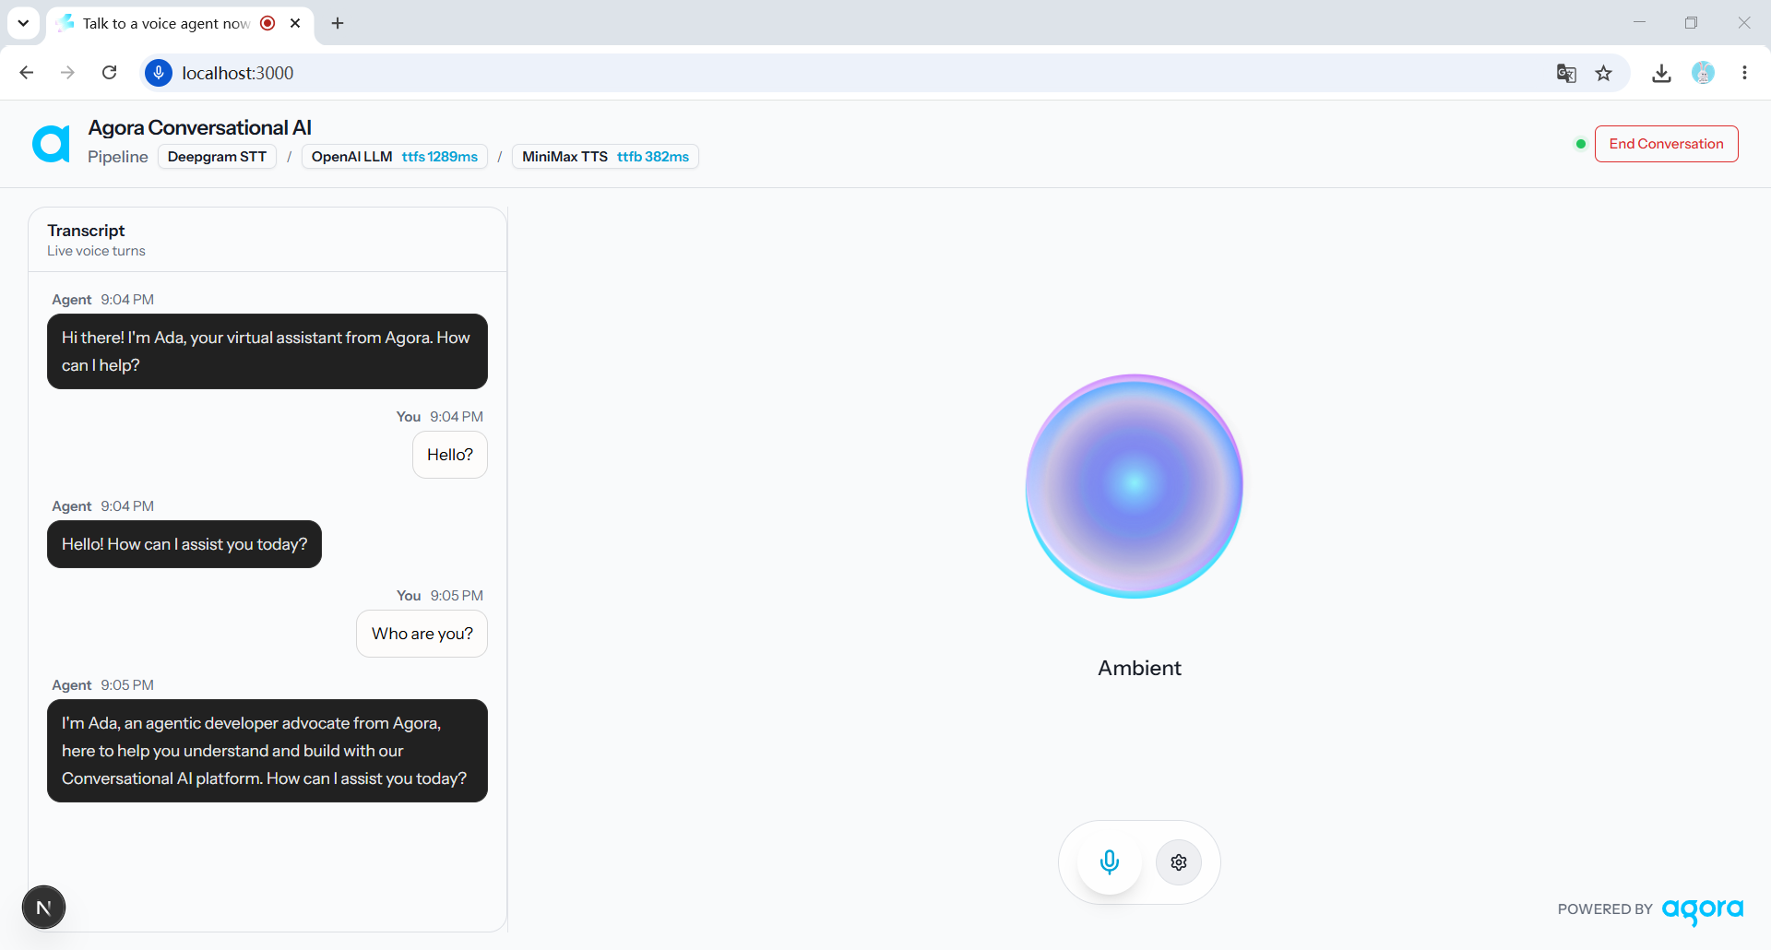Click the 'Pipeline' label
1771x950 pixels.
pos(117,157)
